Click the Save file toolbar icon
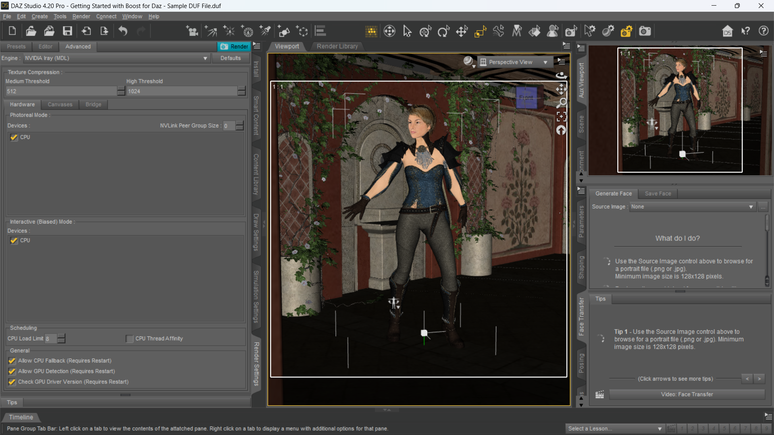The width and height of the screenshot is (774, 435). click(x=67, y=31)
